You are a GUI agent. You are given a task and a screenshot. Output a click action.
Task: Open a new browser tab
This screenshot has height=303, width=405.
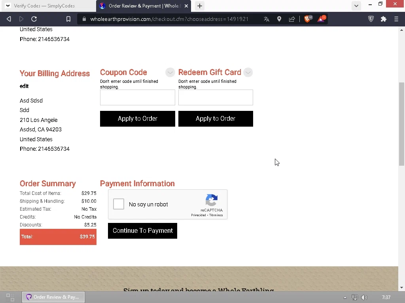[200, 6]
